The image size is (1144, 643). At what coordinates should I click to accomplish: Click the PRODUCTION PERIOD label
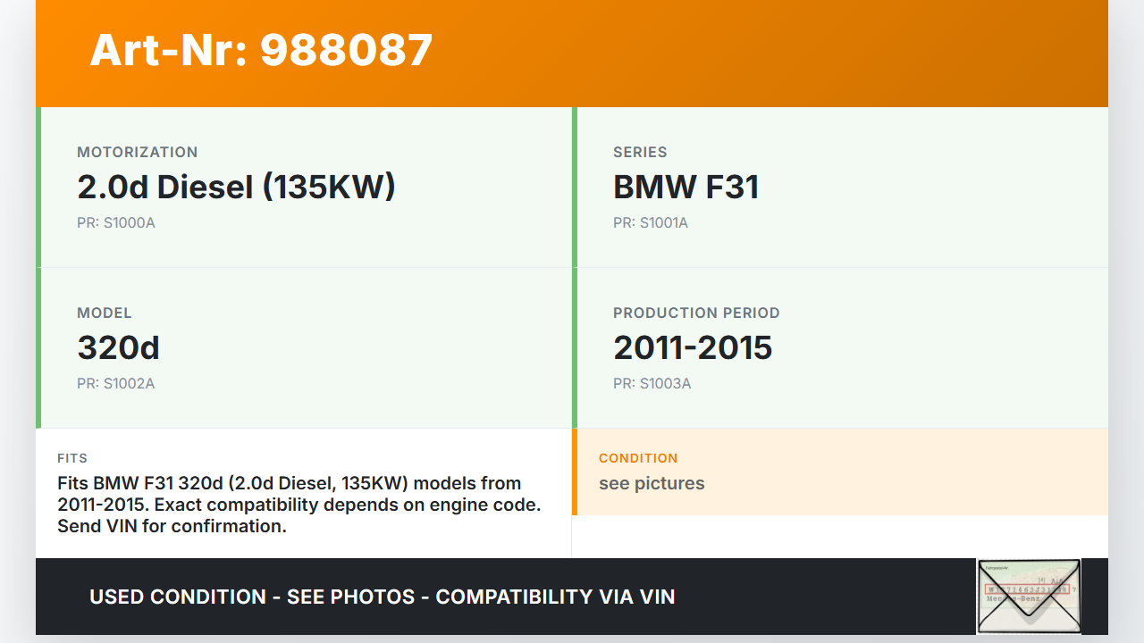point(696,313)
